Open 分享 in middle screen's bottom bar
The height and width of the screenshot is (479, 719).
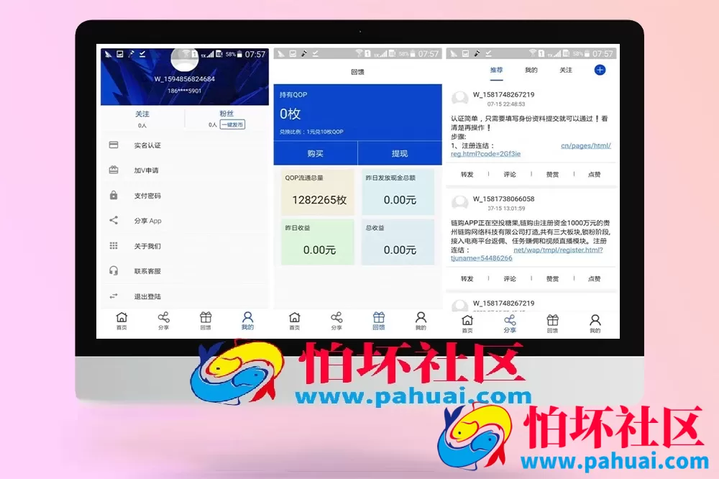(336, 321)
